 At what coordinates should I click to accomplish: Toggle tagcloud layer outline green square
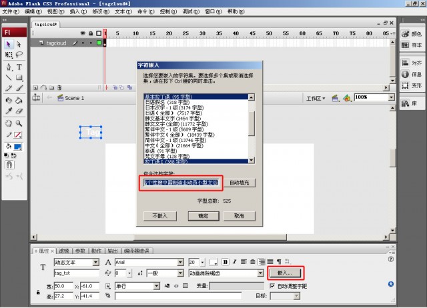tap(99, 43)
